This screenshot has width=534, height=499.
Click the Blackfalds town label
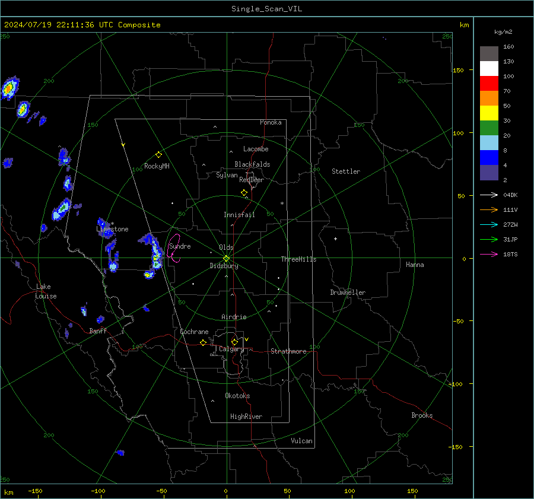252,164
